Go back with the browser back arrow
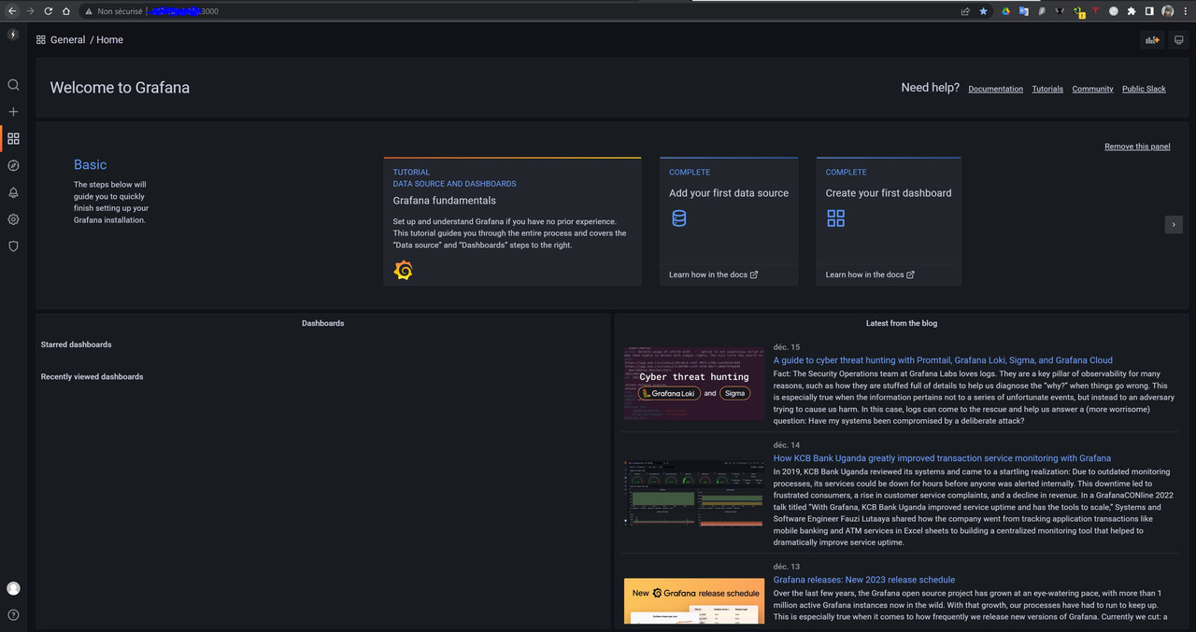 [12, 11]
